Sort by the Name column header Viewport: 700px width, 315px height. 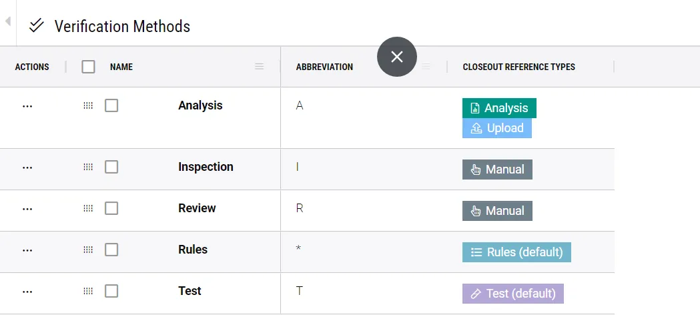pyautogui.click(x=121, y=67)
